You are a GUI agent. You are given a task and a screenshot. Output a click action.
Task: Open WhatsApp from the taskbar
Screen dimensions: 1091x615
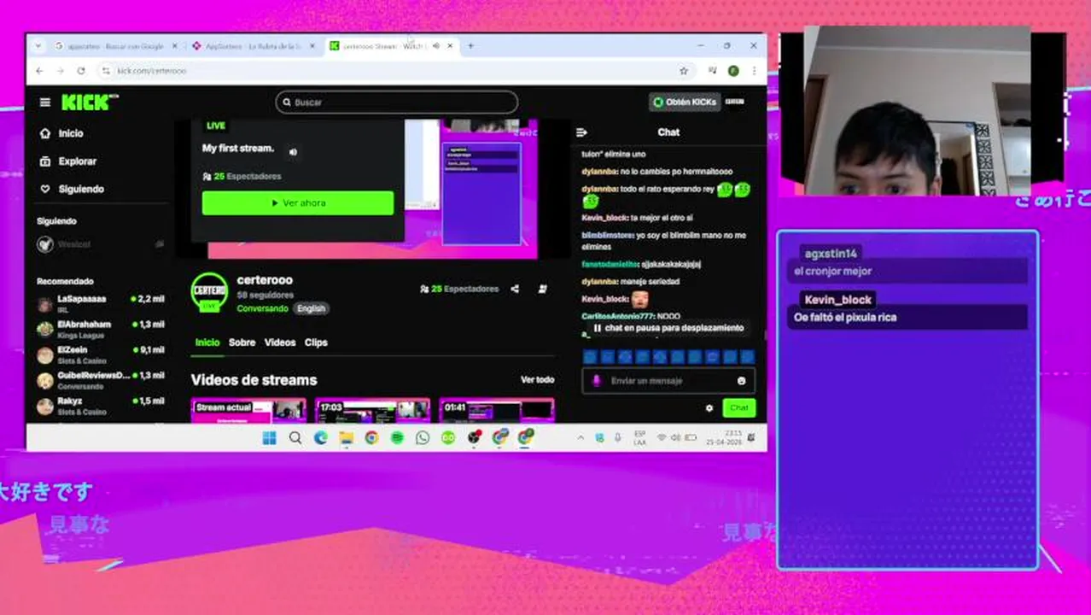[423, 438]
